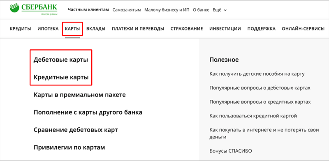Open the Самозанятым section

click(x=127, y=10)
